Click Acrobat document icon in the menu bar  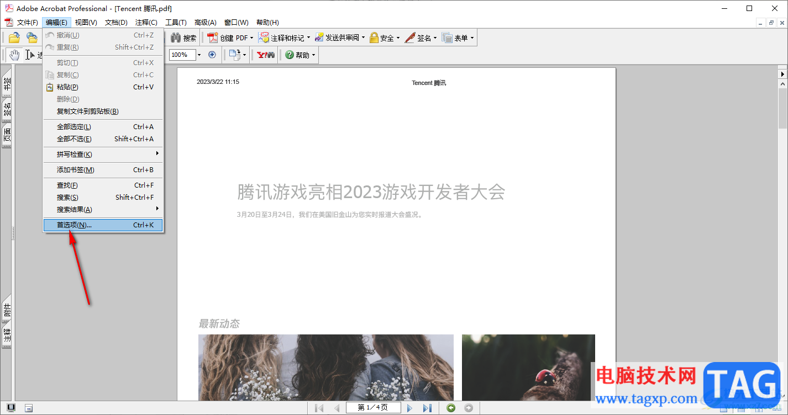click(x=9, y=22)
